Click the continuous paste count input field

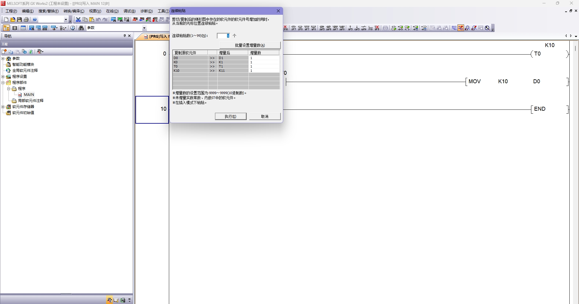click(223, 36)
